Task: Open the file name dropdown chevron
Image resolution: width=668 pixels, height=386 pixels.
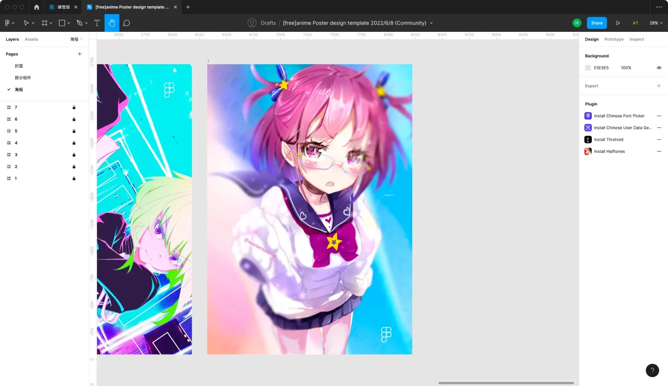Action: pos(431,23)
